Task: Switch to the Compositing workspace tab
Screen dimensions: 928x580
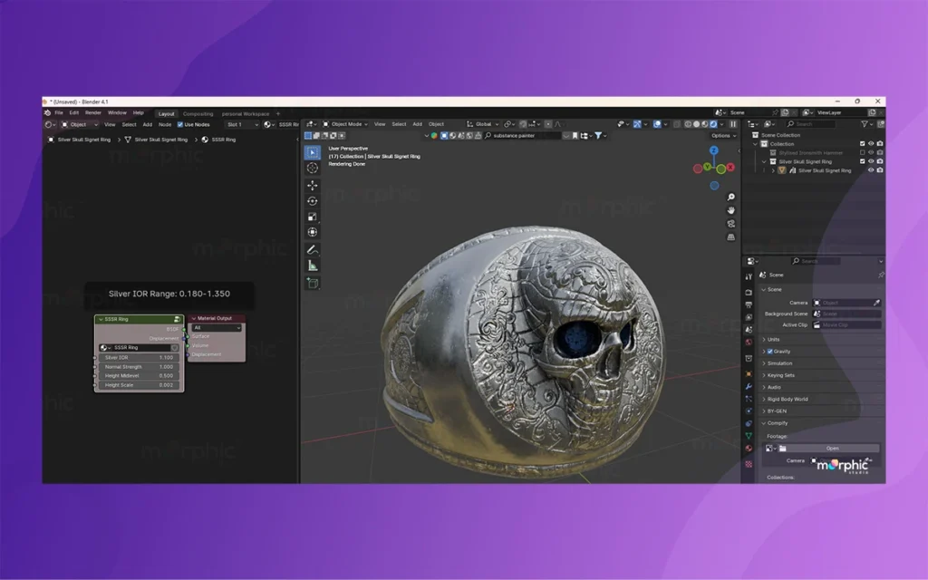Action: pyautogui.click(x=198, y=113)
